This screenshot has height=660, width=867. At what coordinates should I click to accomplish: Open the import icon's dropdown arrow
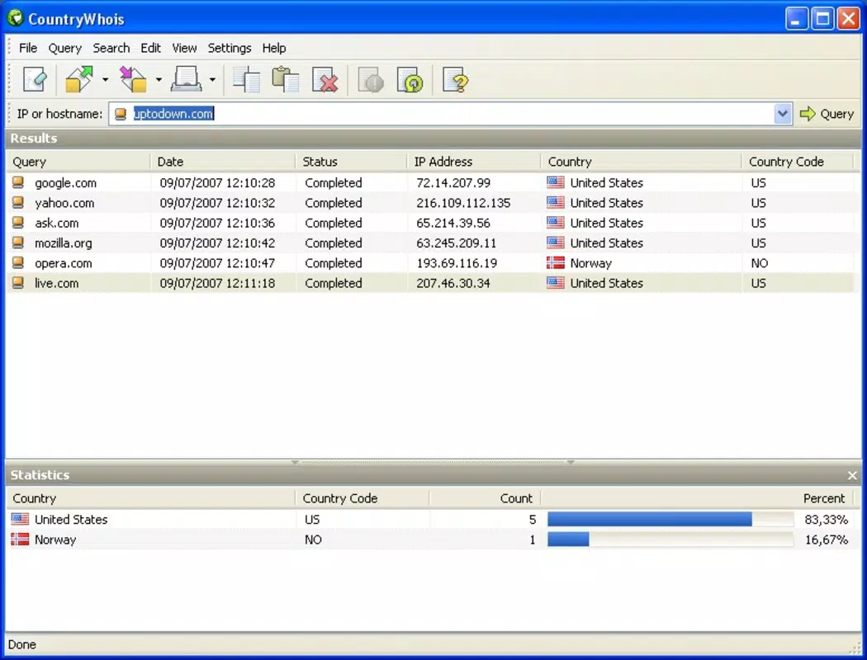pos(159,80)
